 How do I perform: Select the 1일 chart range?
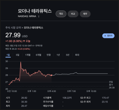click(8, 55)
